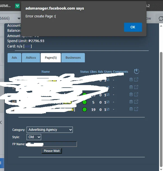This screenshot has width=163, height=171.
Task: Click the Please Wait button
Action: tap(52, 151)
